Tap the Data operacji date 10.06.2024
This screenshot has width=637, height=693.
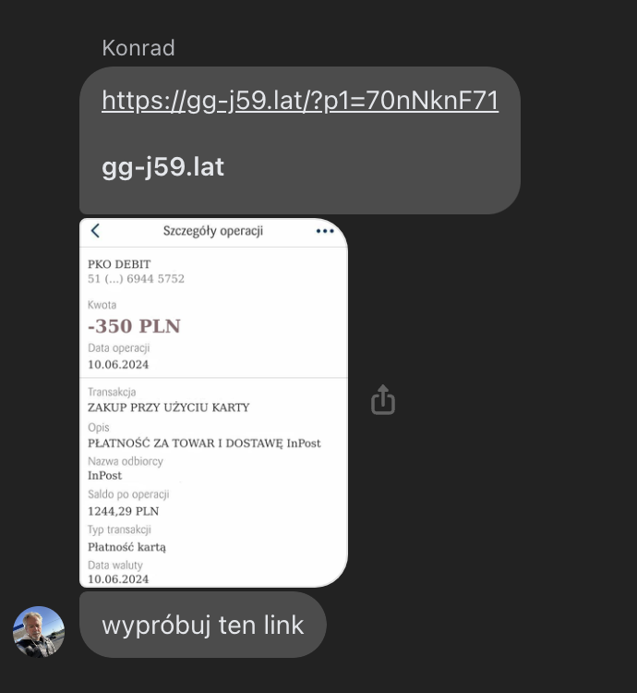[x=118, y=365]
